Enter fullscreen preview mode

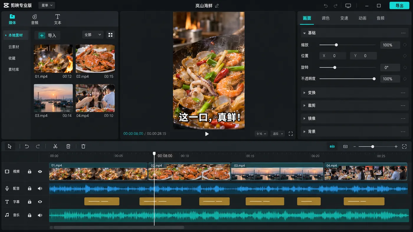tap(291, 134)
